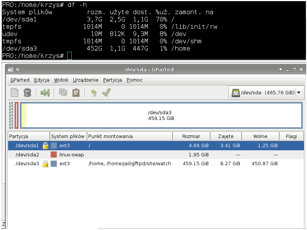Select the /dev/sda2 linux-swap row

pyautogui.click(x=115, y=155)
